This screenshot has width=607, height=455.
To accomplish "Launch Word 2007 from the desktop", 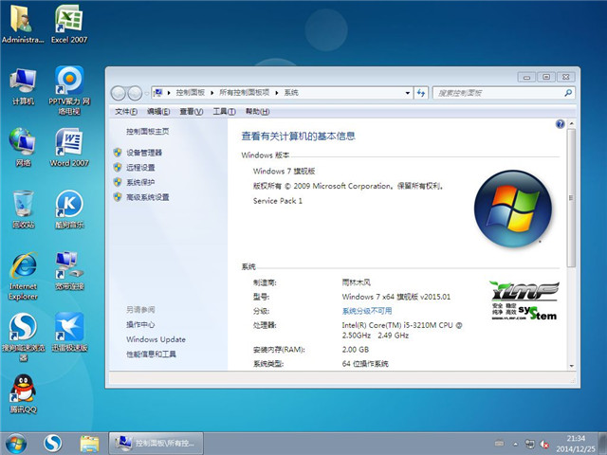I will [x=69, y=147].
